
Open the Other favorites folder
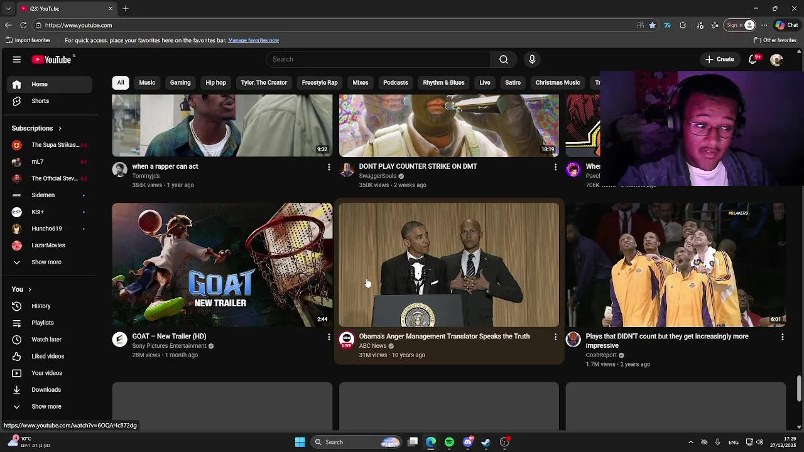click(775, 40)
